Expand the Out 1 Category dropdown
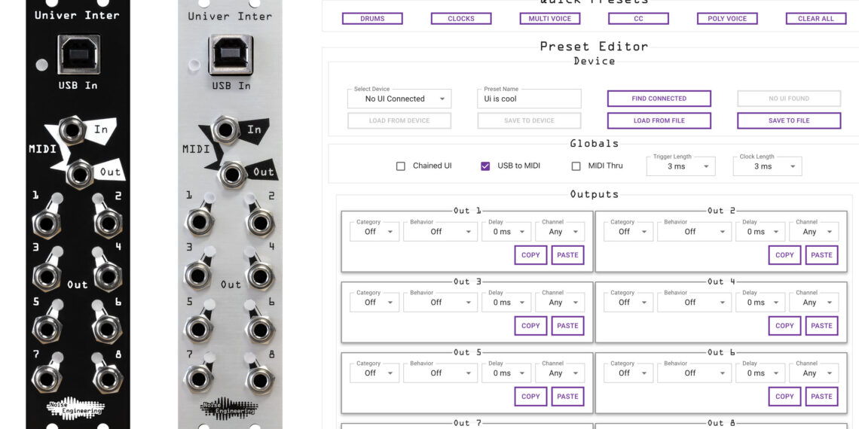 tap(373, 232)
